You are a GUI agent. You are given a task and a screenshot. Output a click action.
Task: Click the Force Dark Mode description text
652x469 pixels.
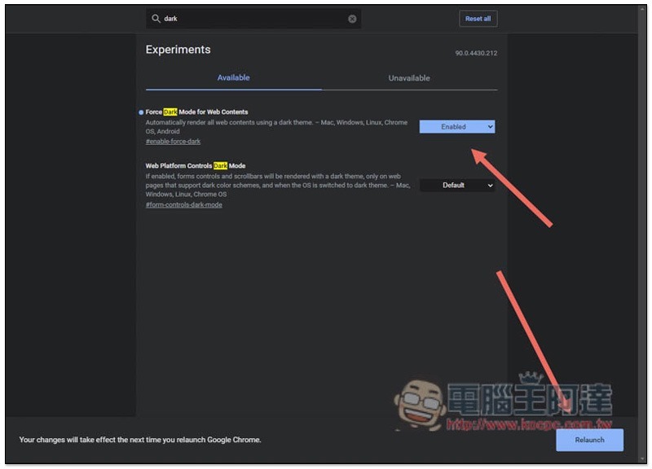(x=276, y=127)
